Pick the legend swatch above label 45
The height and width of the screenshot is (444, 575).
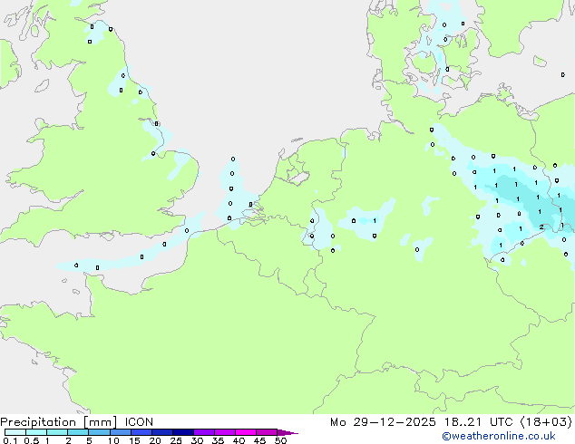(266, 433)
